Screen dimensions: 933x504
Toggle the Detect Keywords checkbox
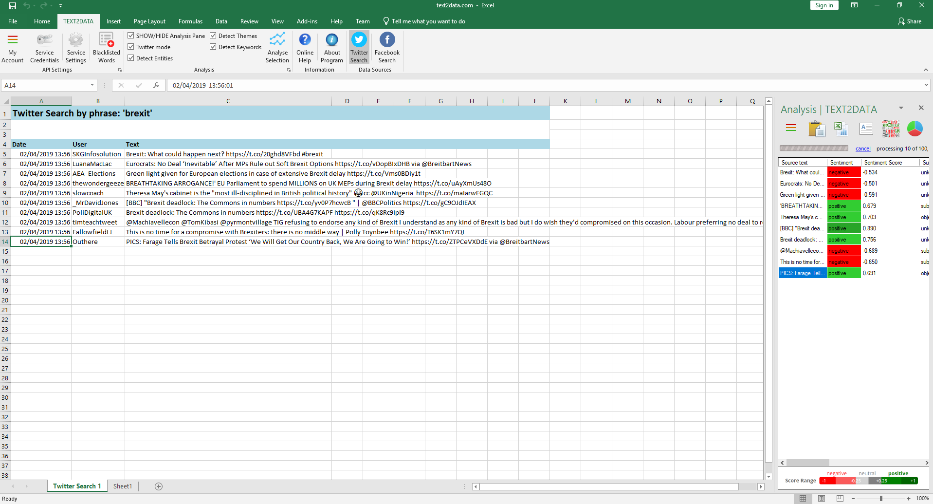213,47
